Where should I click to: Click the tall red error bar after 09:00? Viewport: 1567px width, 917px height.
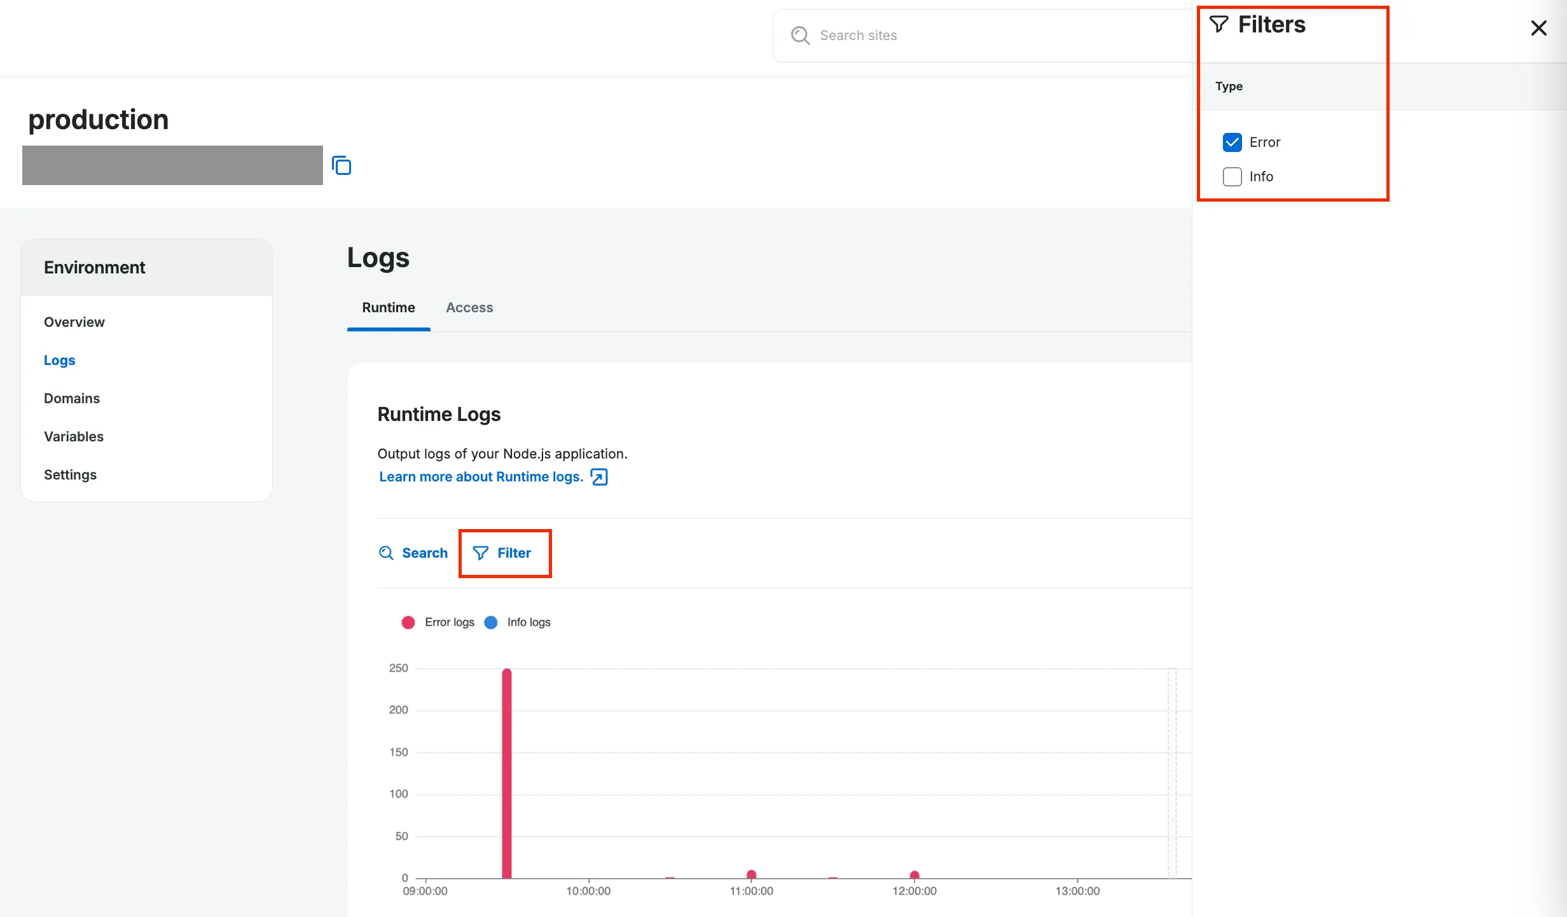(507, 773)
